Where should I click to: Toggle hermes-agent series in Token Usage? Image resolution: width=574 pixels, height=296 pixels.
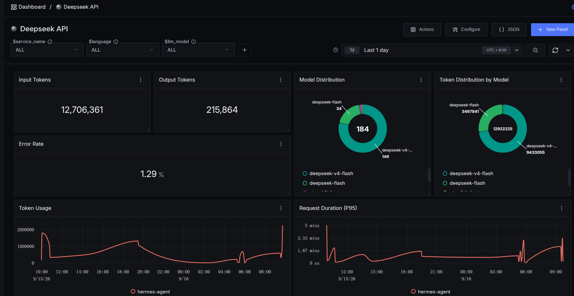pos(150,292)
